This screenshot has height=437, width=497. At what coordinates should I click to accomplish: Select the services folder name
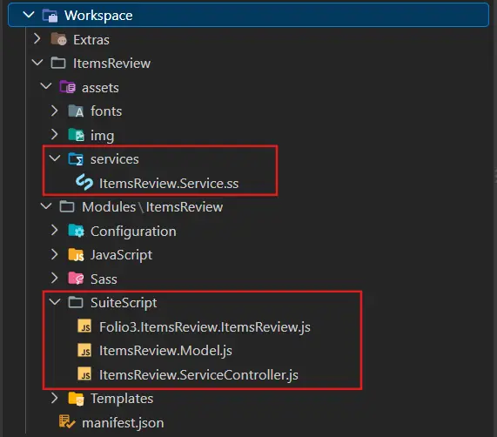pos(115,159)
